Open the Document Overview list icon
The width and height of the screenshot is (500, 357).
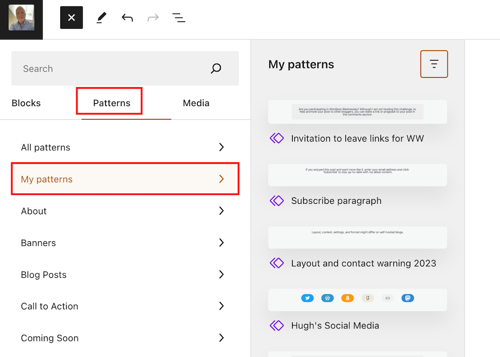point(179,18)
